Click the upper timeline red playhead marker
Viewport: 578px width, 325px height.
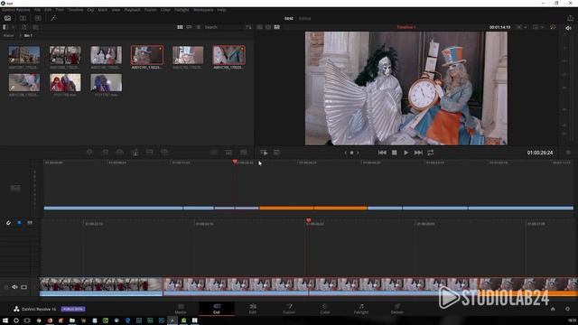tap(235, 162)
